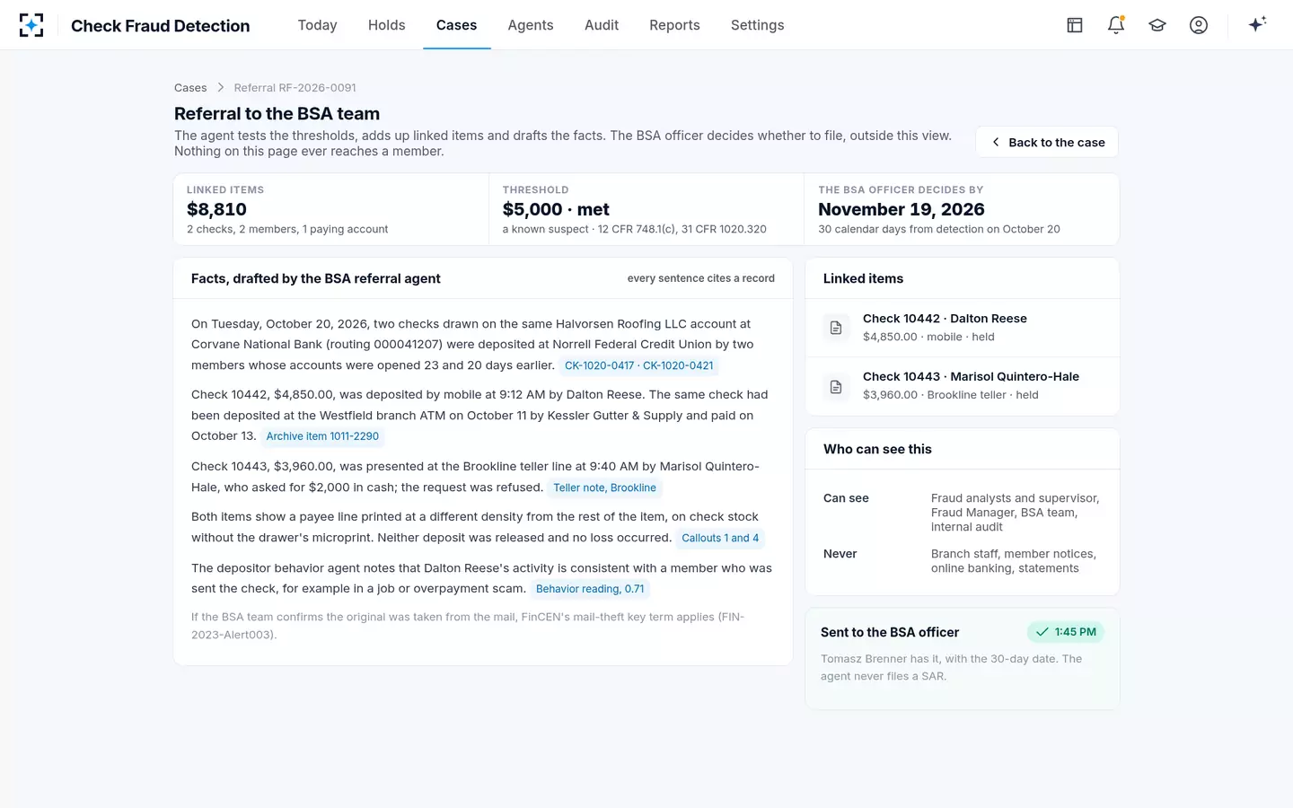The height and width of the screenshot is (808, 1293).
Task: Open citation CK-1020-0417 · CK-1020-0421
Action: (639, 365)
